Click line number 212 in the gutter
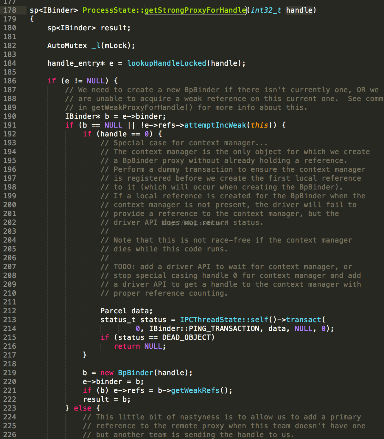The height and width of the screenshot is (439, 384). 10,311
